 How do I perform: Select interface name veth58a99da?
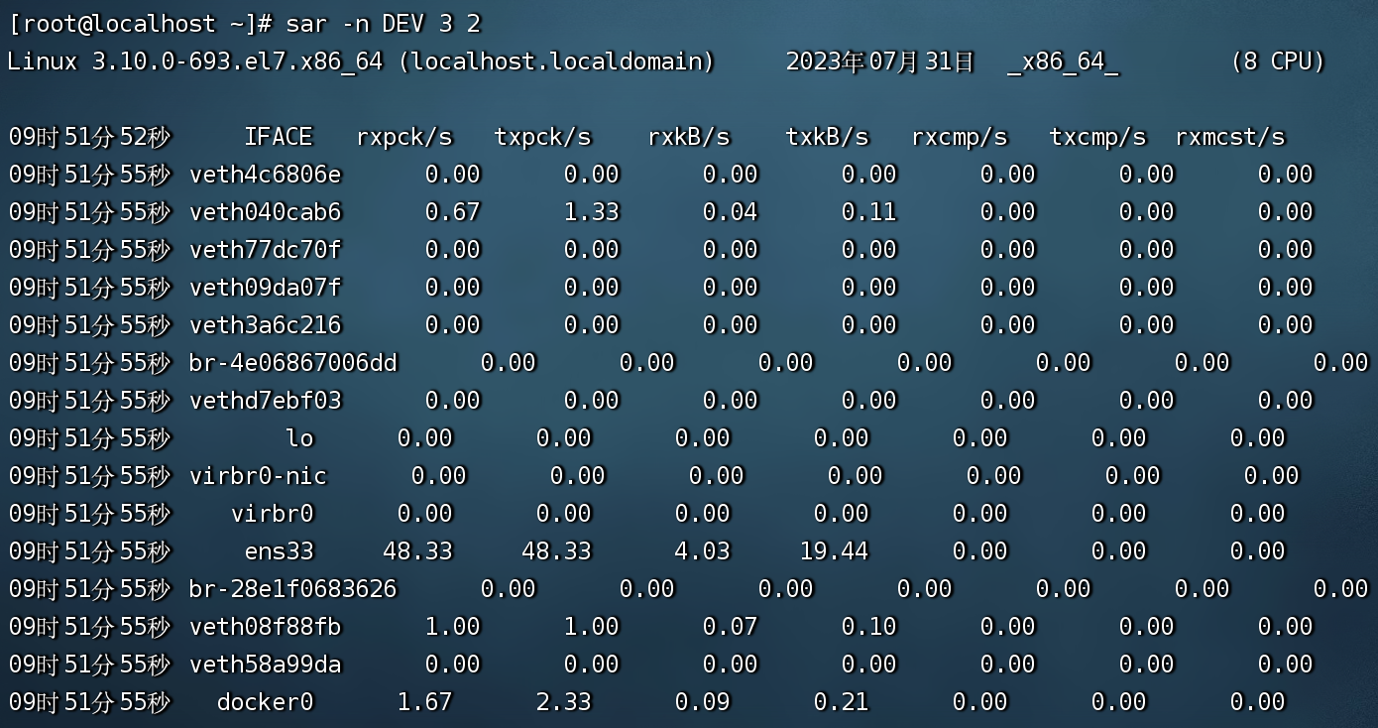click(266, 665)
